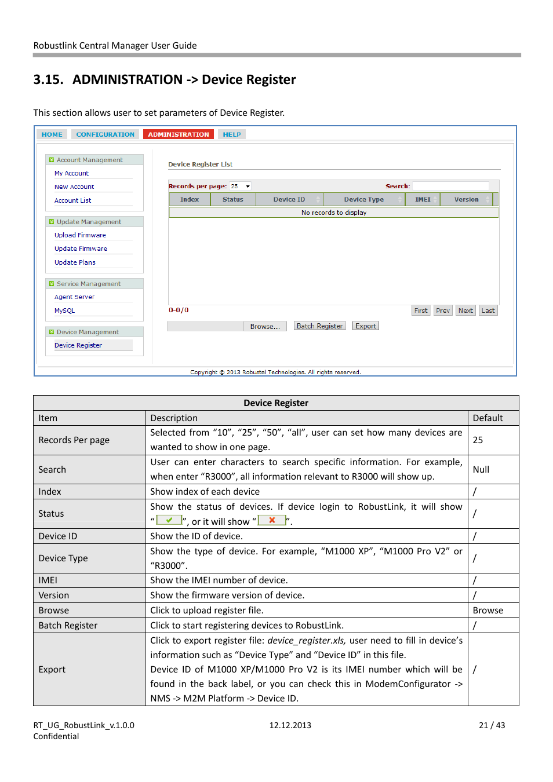Jump to the Last page

pos(488,310)
